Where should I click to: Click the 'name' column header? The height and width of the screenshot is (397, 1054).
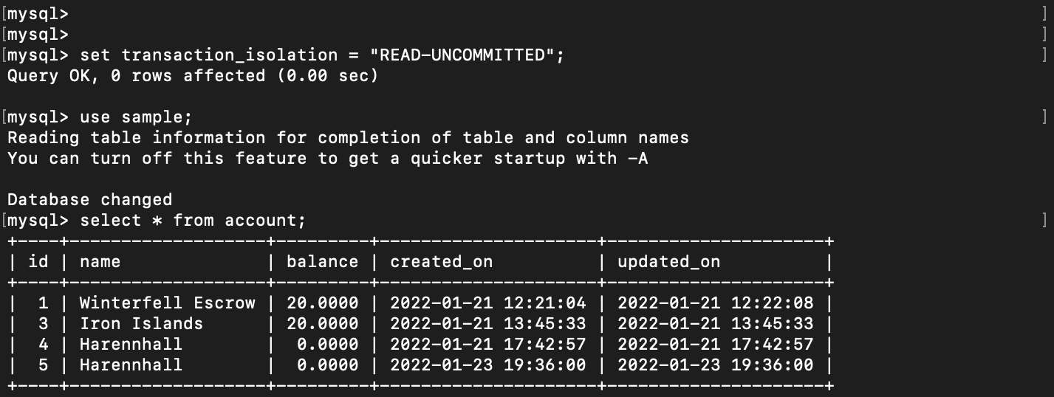pyautogui.click(x=100, y=261)
